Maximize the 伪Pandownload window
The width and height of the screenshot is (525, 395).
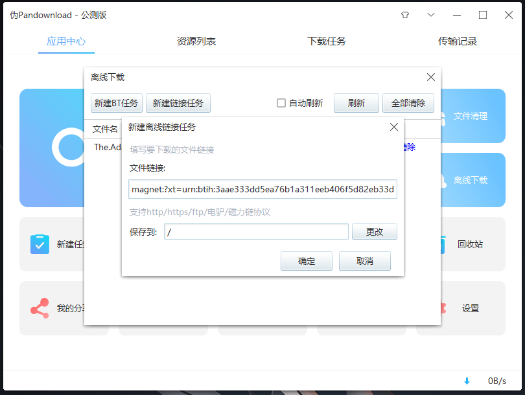[x=483, y=15]
